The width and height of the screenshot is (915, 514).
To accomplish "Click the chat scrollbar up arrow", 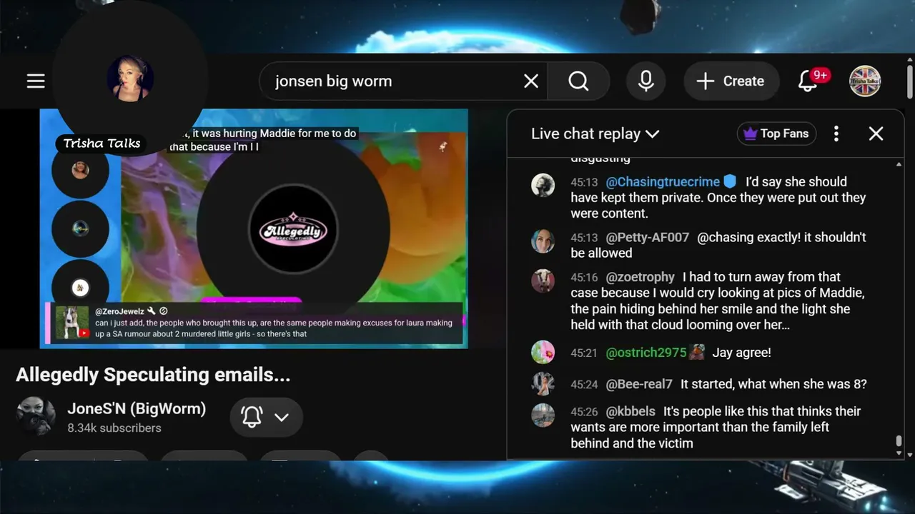I will pos(899,163).
